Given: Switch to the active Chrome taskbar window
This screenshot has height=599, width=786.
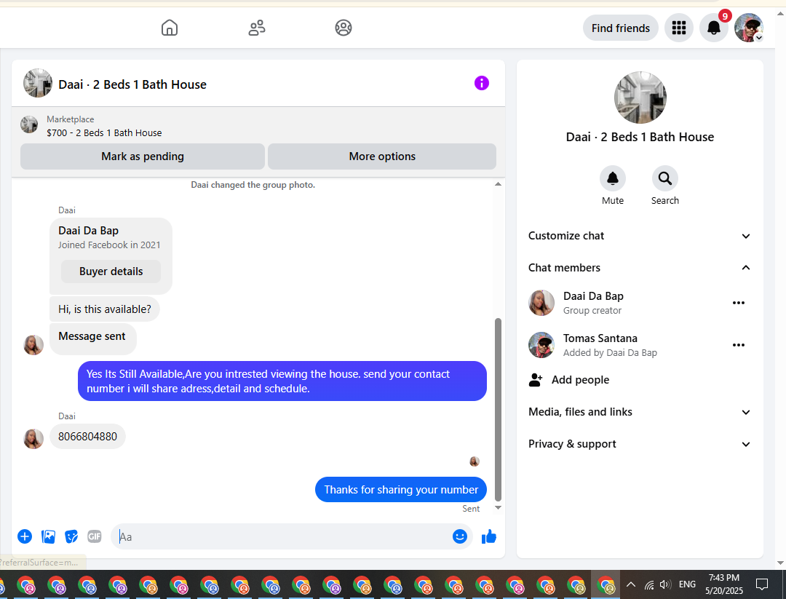Looking at the screenshot, I should coord(606,585).
